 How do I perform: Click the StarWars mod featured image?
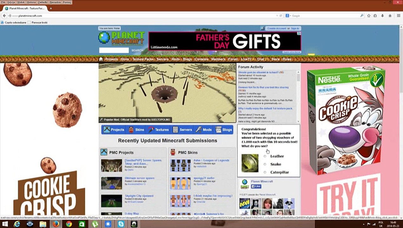(167, 92)
